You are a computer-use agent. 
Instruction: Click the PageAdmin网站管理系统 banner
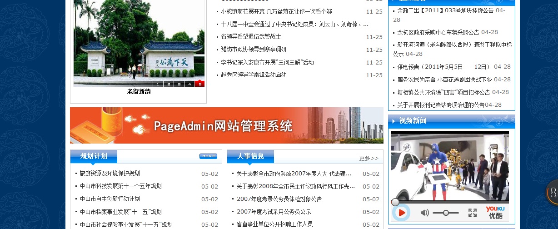tap(226, 125)
